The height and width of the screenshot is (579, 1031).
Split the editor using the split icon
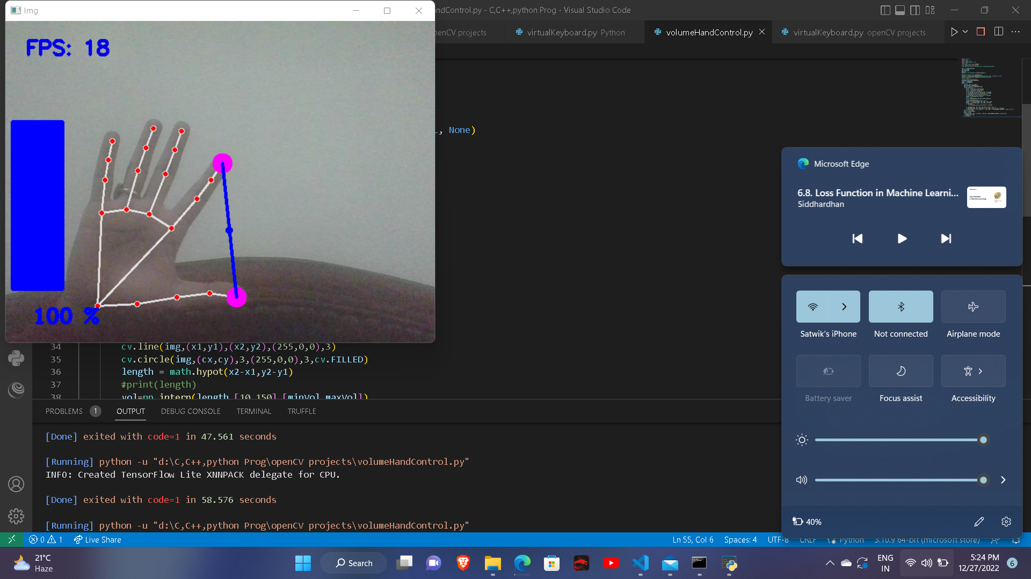(x=999, y=32)
